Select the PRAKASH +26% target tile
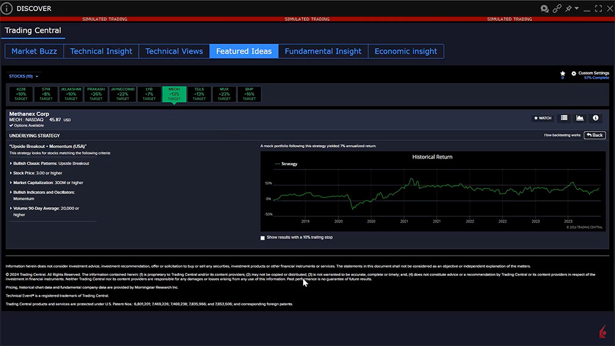615x346 pixels. coord(96,94)
